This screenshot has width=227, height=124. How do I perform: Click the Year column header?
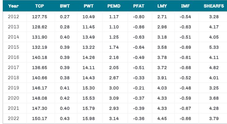coord(13,6)
